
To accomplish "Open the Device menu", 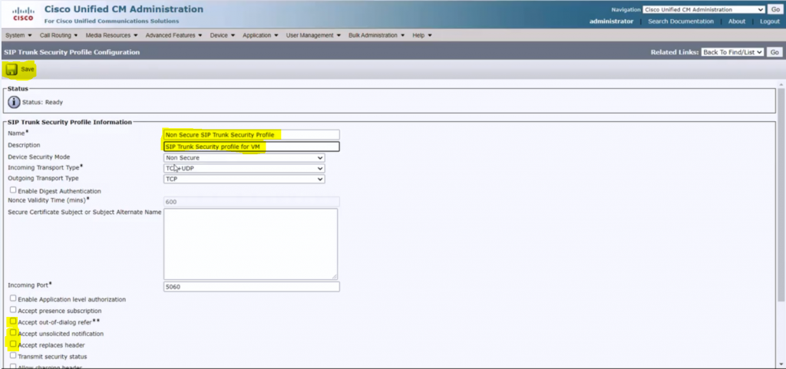I will 222,35.
